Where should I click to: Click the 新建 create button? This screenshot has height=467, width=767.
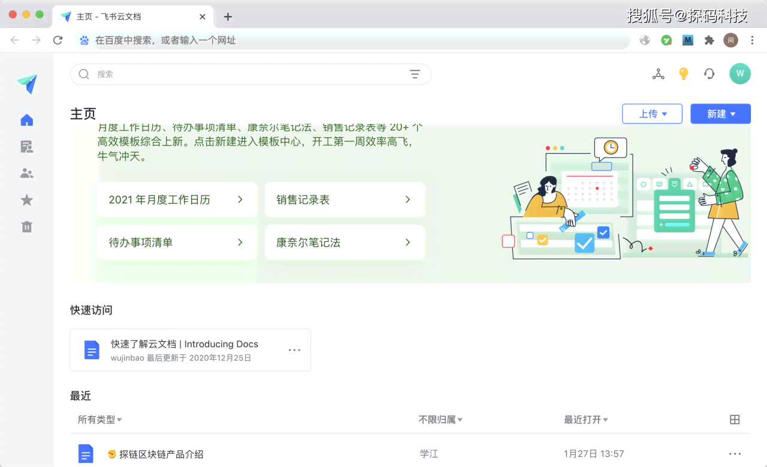point(720,113)
